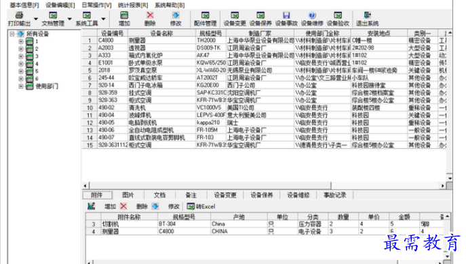Click the 增加 chart icon in attachment toolbar

click(92, 206)
